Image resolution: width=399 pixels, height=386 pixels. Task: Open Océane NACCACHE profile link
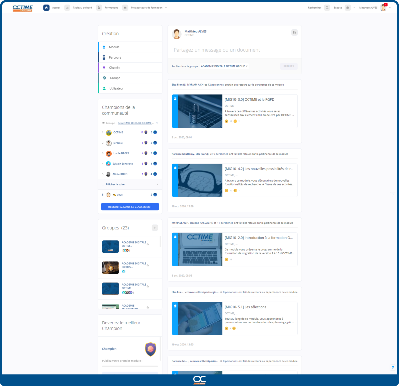pos(201,223)
